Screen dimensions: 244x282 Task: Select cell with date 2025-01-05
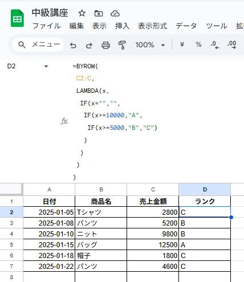point(49,212)
